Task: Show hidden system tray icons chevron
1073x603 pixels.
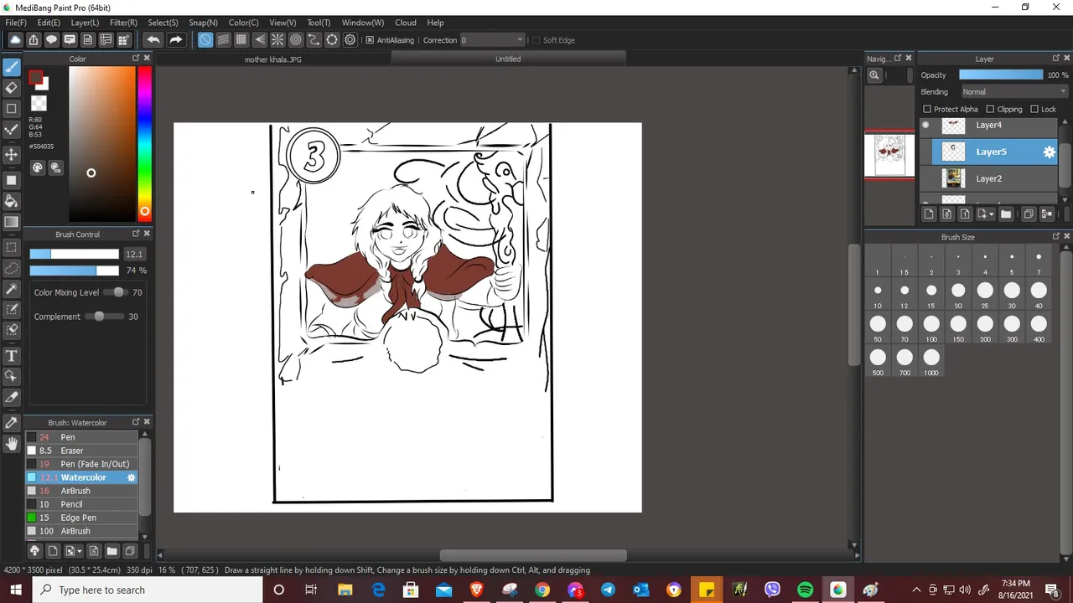Action: click(x=915, y=590)
